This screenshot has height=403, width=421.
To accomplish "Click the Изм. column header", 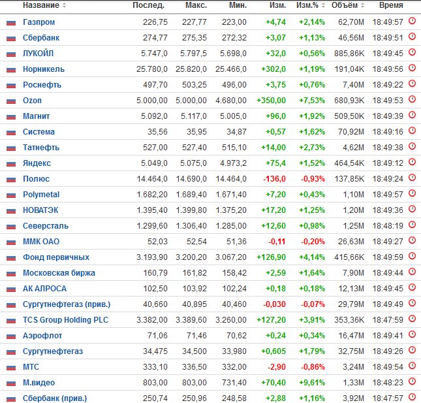I will click(277, 5).
